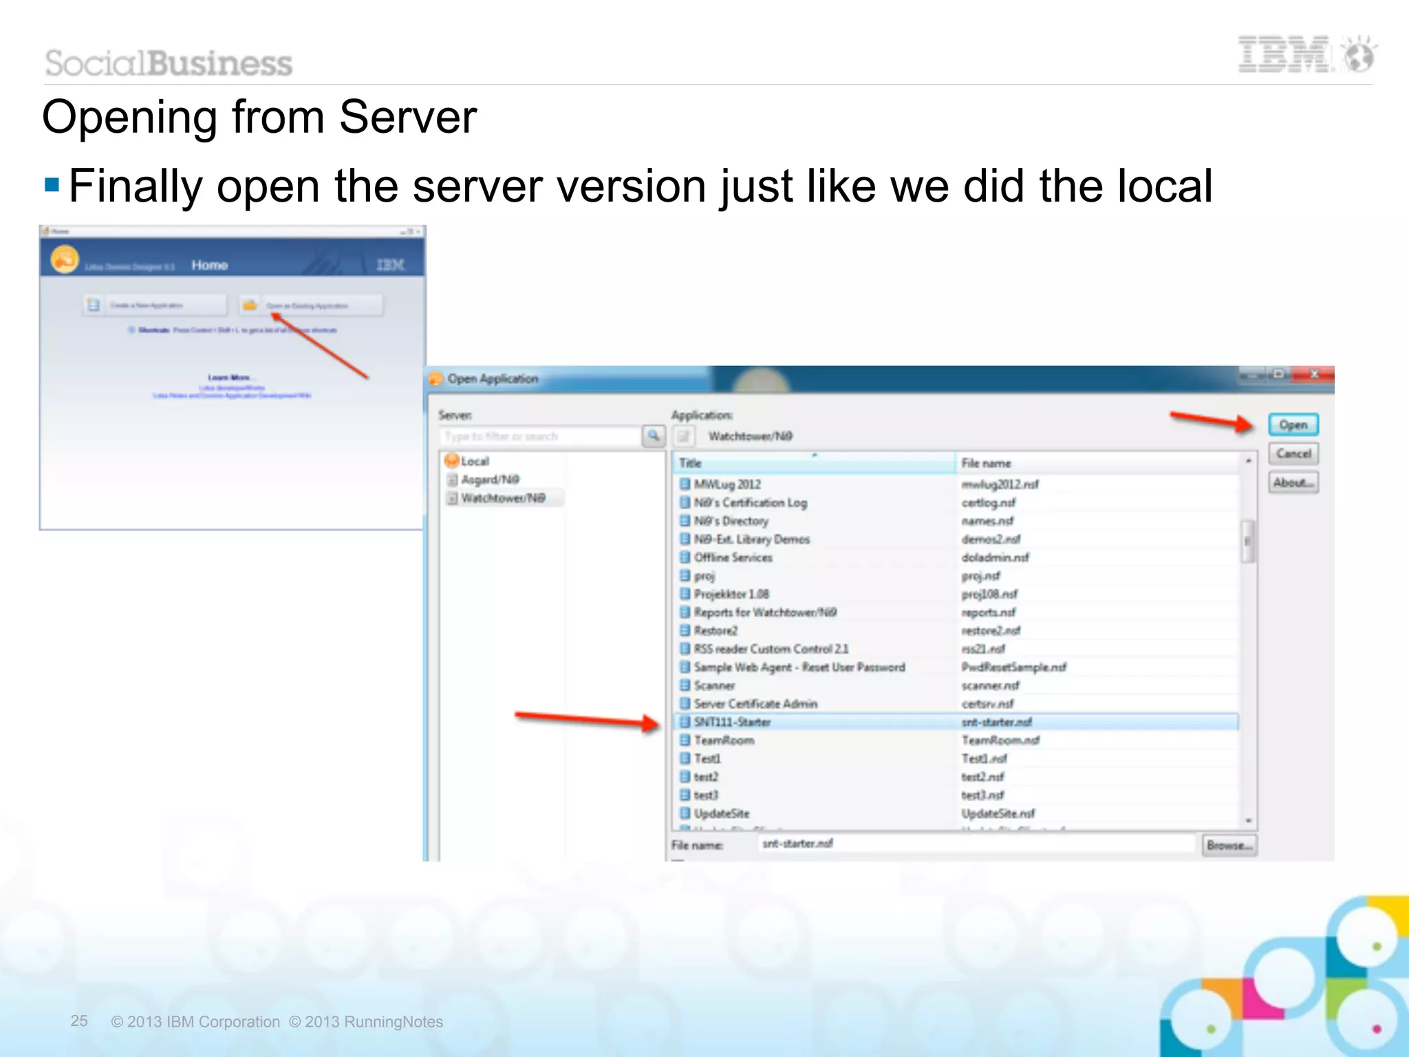
Task: Click the database icon beside UpdateSite
Action: pyautogui.click(x=685, y=813)
